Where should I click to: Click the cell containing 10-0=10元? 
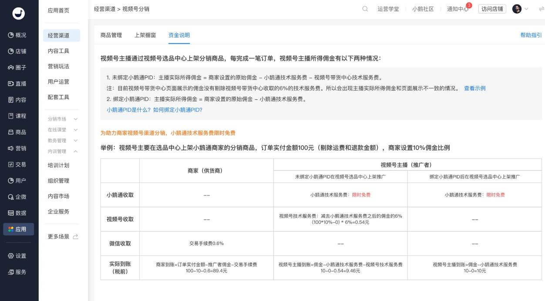pos(475,268)
